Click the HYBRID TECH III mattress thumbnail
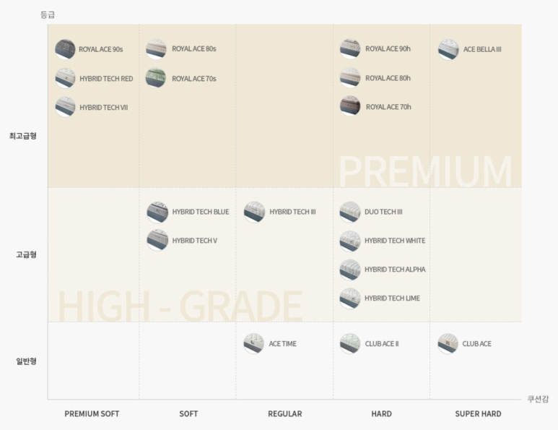Screen dimensions: 558x430 click(x=254, y=212)
